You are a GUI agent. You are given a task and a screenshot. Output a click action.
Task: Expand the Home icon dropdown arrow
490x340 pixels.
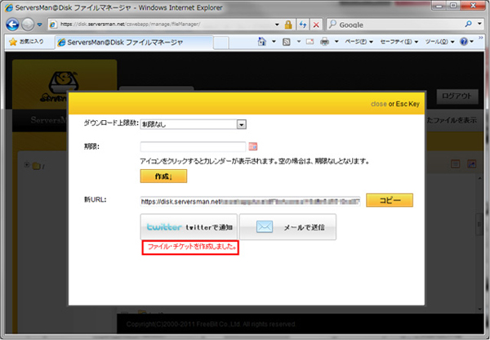tap(274, 42)
